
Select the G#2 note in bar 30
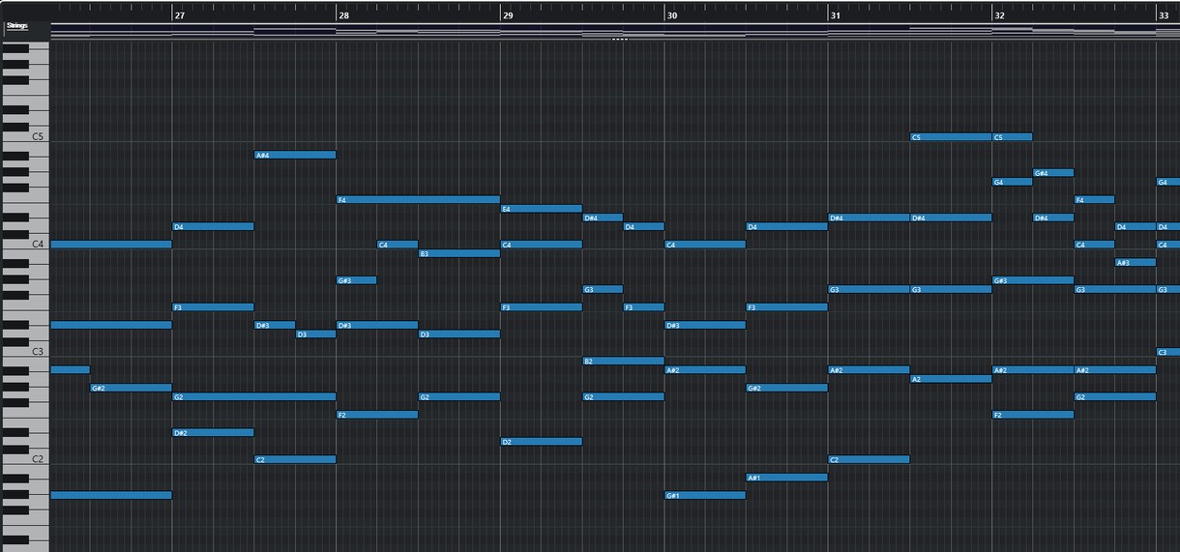pyautogui.click(x=786, y=388)
